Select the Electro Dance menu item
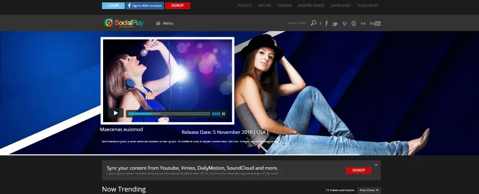The height and width of the screenshot is (194, 479). tap(311, 6)
